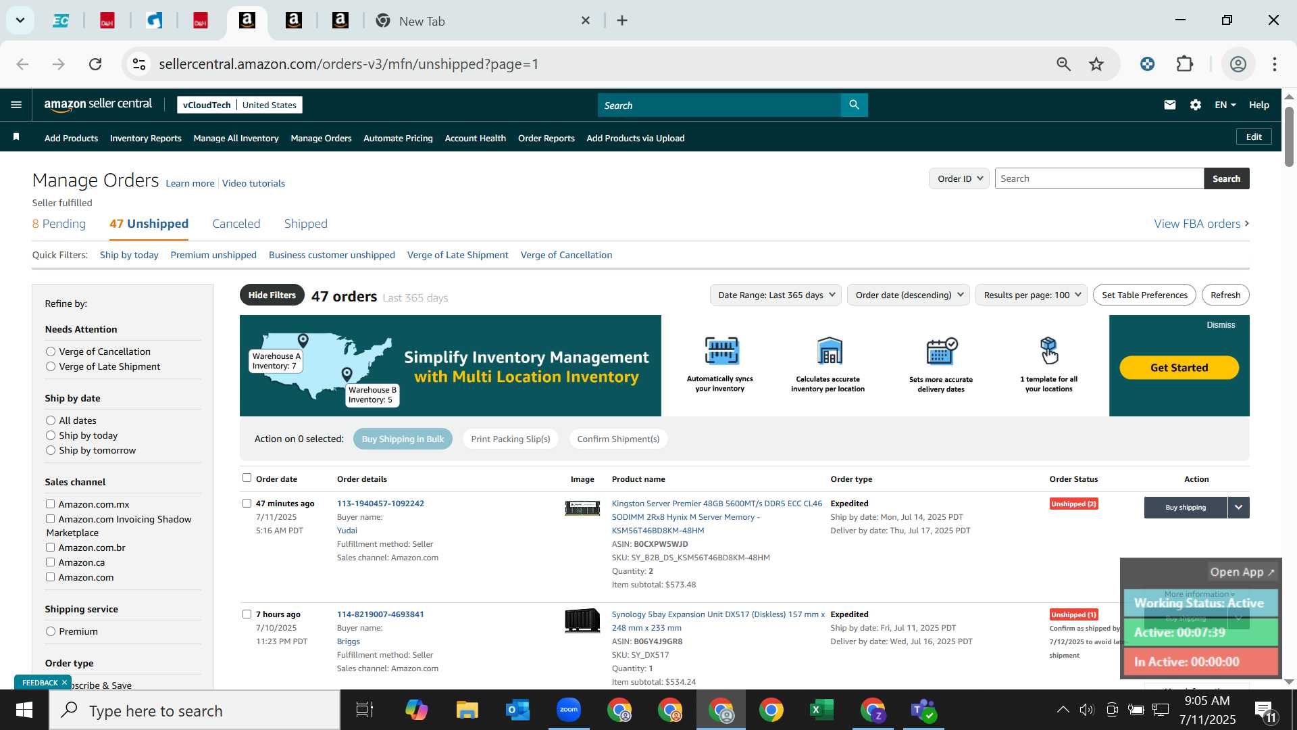1297x730 pixels.
Task: Expand Buy shipping dropdown arrow for first order
Action: coord(1238,507)
